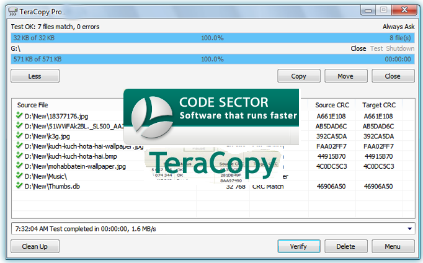Click Target CRC value 46906A50
The image size is (423, 263).
click(x=378, y=186)
